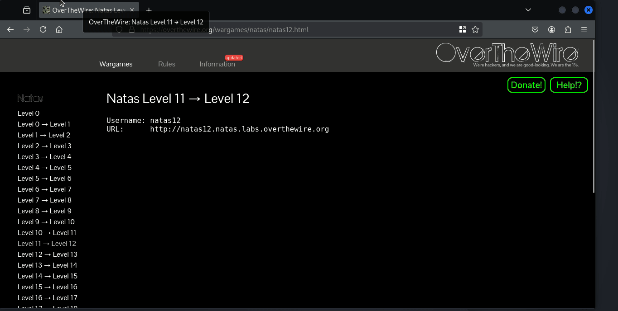Open the application hamburger menu
Screen dimensions: 618x311
(584, 29)
